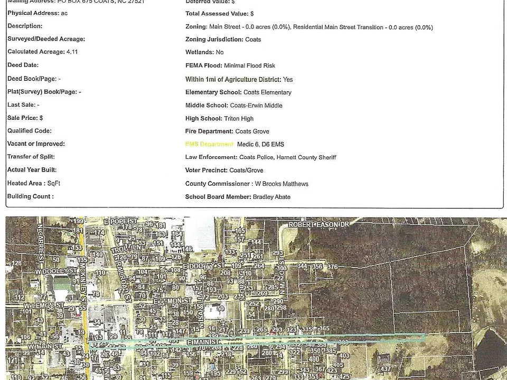
Task: Click the 'Deed Date:' label
Action: pos(23,65)
